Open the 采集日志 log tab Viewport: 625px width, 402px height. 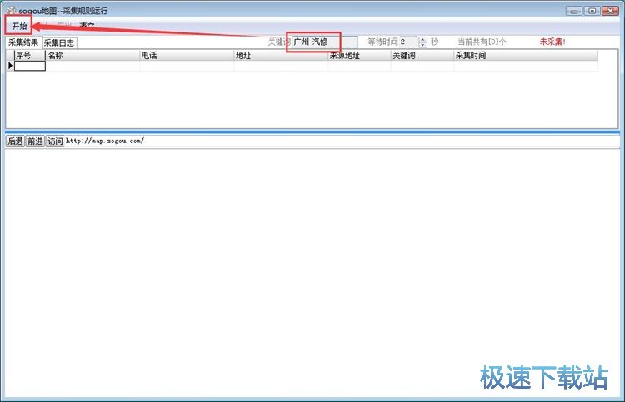[x=59, y=43]
